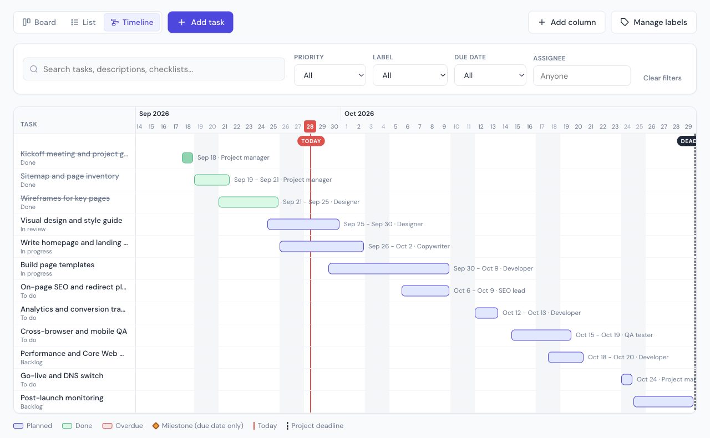
Task: Click the Planned legend swatch
Action: pos(18,426)
